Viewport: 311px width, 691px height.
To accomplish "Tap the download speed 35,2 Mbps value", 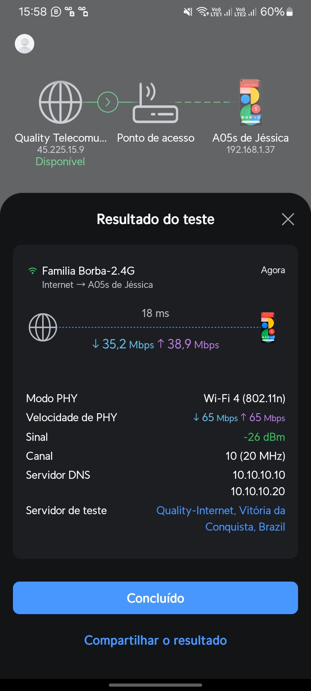I will click(123, 344).
